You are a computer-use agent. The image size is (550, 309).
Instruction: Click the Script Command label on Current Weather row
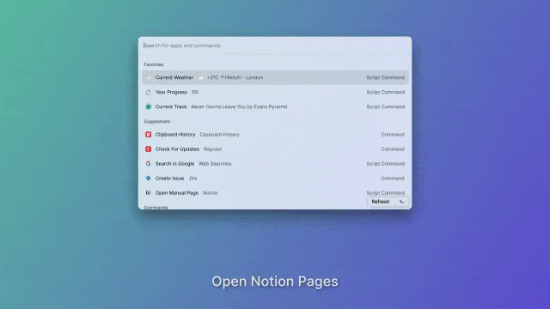[x=386, y=77]
